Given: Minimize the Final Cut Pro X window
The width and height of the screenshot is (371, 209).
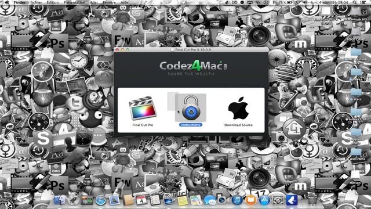Looking at the screenshot, I should coord(122,50).
